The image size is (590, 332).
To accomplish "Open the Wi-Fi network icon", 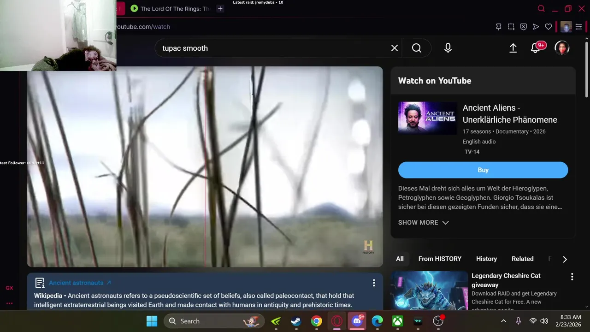I will point(533,321).
